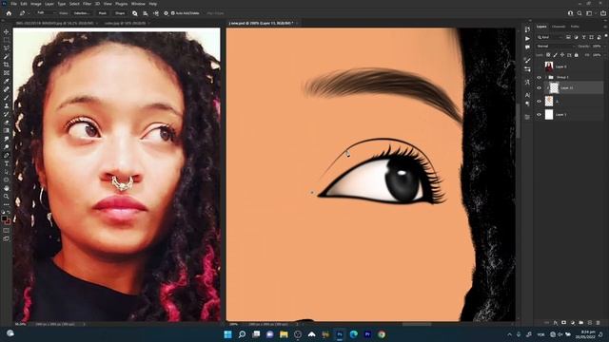Open the Layers panel menu
Image resolution: width=609 pixels, height=342 pixels.
point(605,27)
